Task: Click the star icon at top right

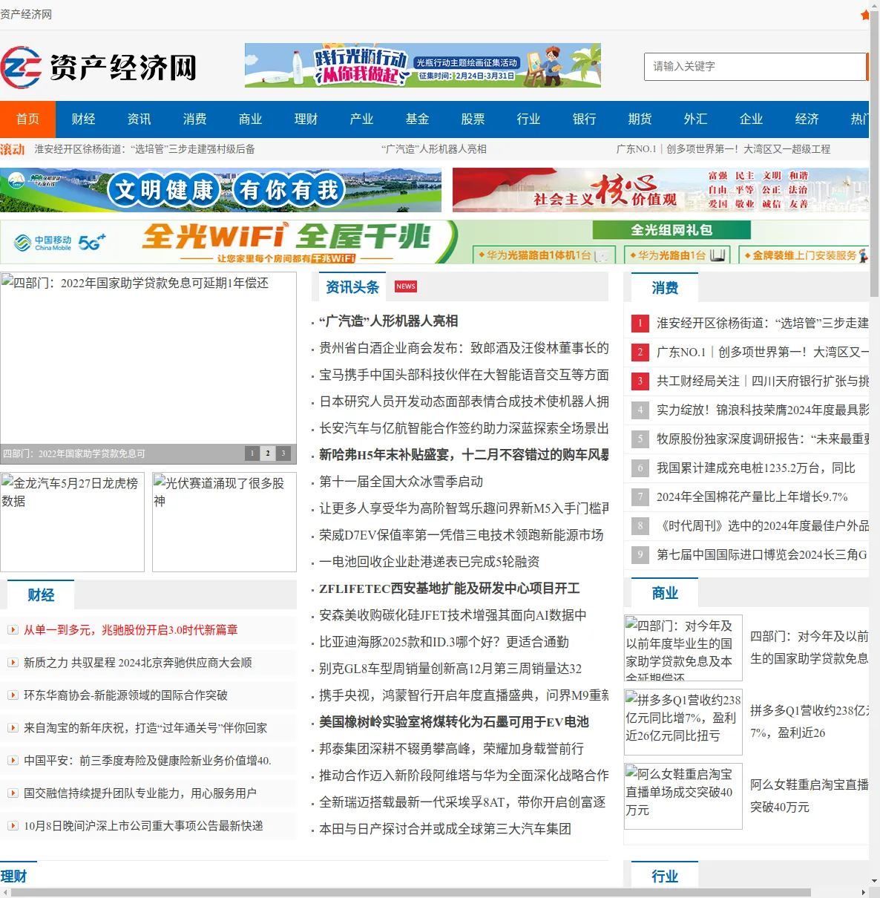Action: click(x=865, y=15)
